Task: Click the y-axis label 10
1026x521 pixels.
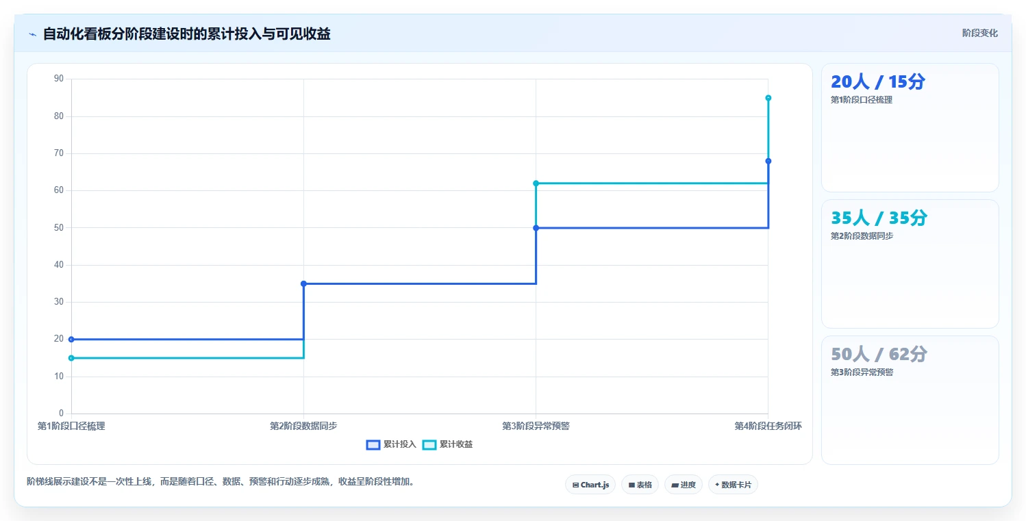Action: (x=59, y=377)
